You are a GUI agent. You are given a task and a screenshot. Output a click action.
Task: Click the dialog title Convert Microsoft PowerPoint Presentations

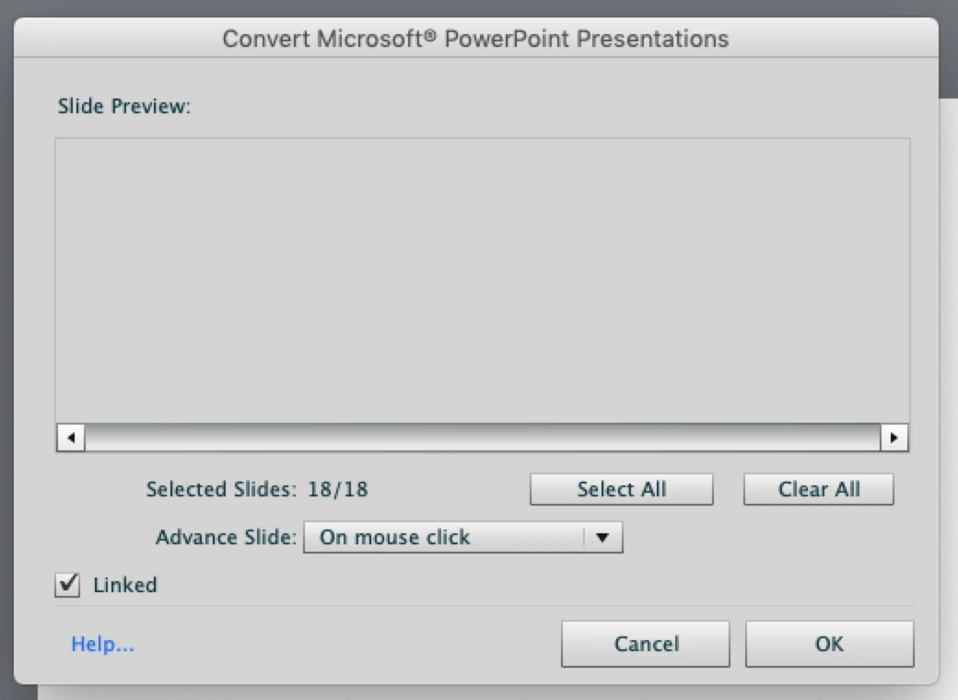475,39
